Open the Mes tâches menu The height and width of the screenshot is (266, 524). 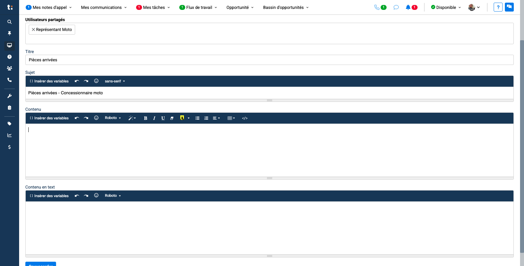click(x=153, y=7)
